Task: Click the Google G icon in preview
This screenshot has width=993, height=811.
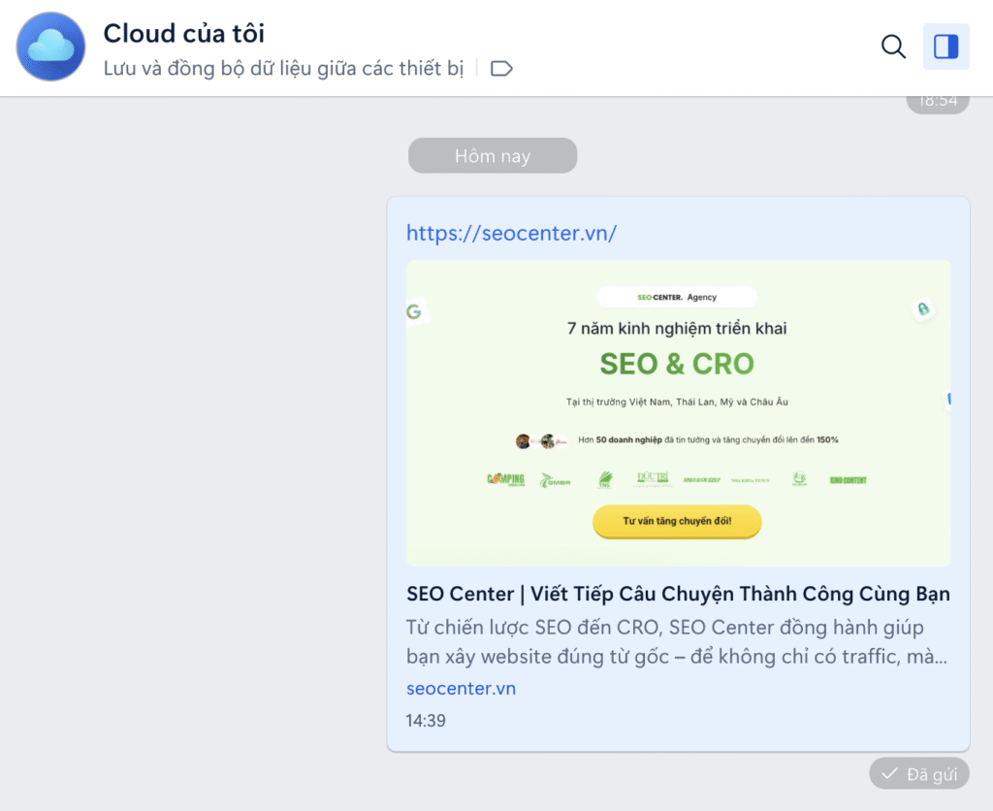Action: click(x=414, y=311)
